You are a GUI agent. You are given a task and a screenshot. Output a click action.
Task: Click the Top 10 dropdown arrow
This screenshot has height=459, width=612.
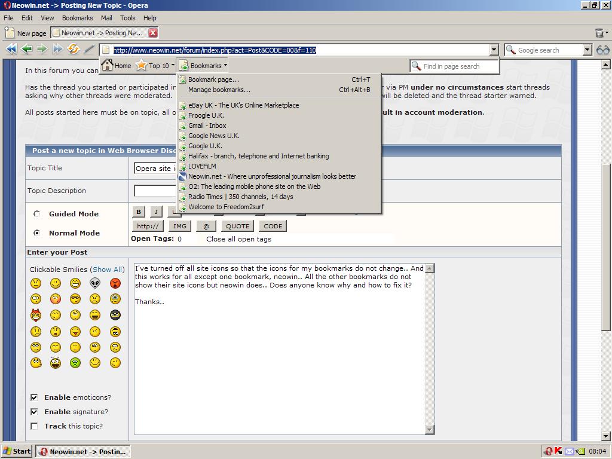(x=173, y=65)
